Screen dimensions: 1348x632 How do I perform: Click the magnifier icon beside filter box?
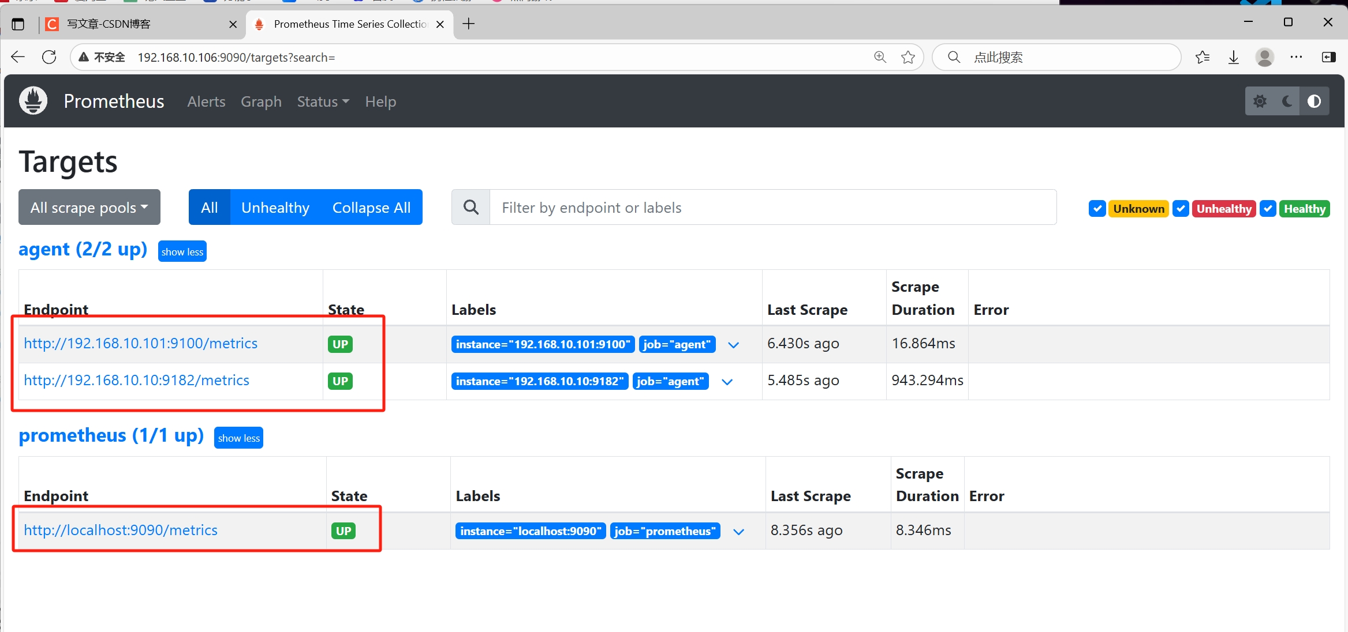point(471,207)
